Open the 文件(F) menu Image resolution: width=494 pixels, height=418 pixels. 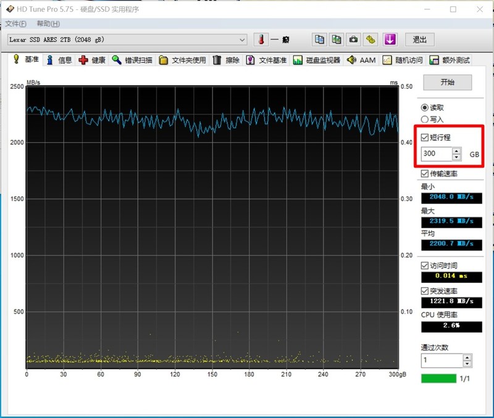15,23
